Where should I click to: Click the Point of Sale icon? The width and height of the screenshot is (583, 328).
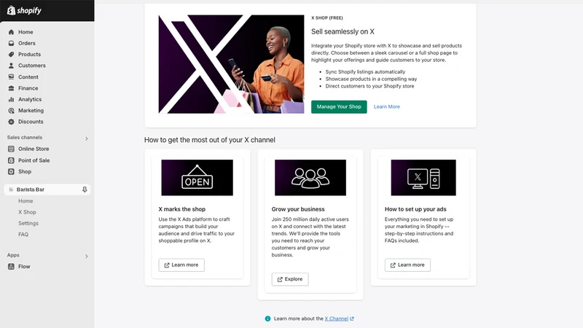[x=11, y=160]
